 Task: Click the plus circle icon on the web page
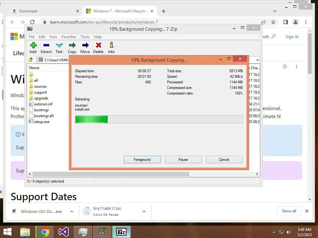click(x=285, y=67)
